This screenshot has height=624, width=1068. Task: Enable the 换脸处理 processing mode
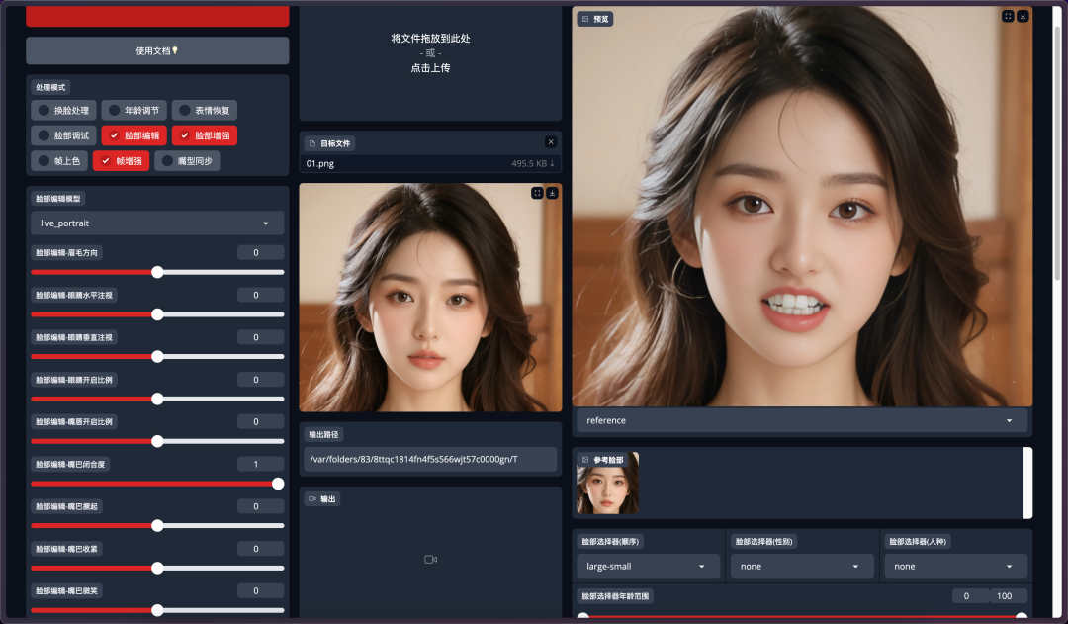[x=62, y=111]
